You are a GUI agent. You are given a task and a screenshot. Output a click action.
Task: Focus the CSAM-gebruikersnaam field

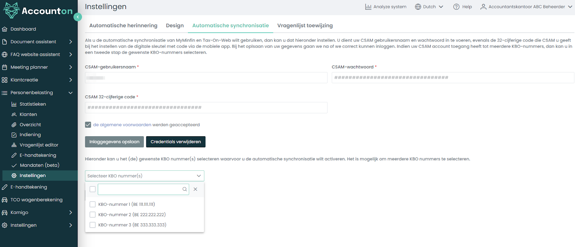tap(206, 78)
